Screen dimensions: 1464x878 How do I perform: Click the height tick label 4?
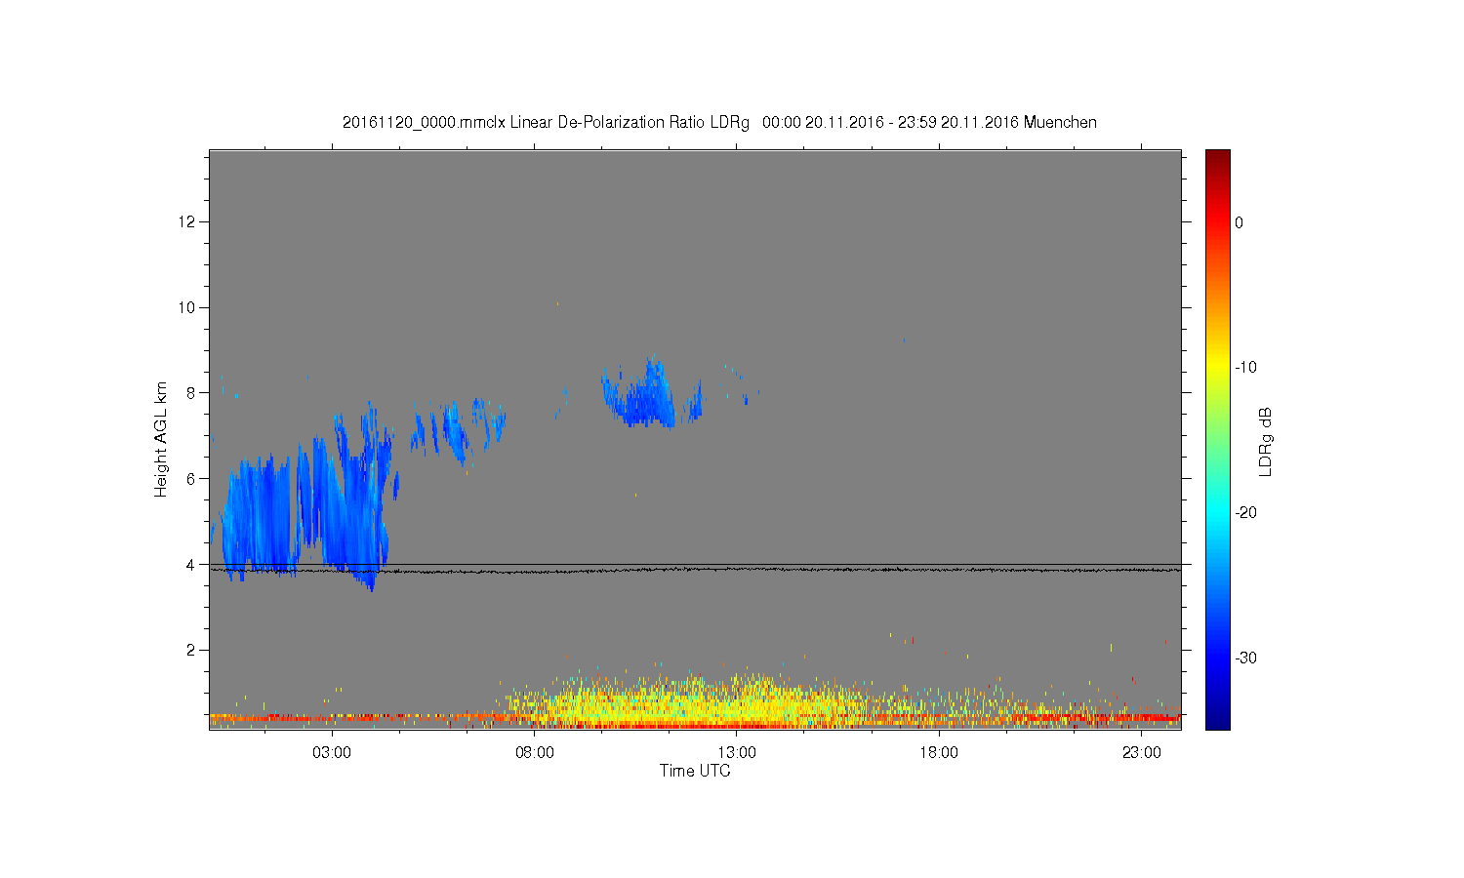[192, 564]
